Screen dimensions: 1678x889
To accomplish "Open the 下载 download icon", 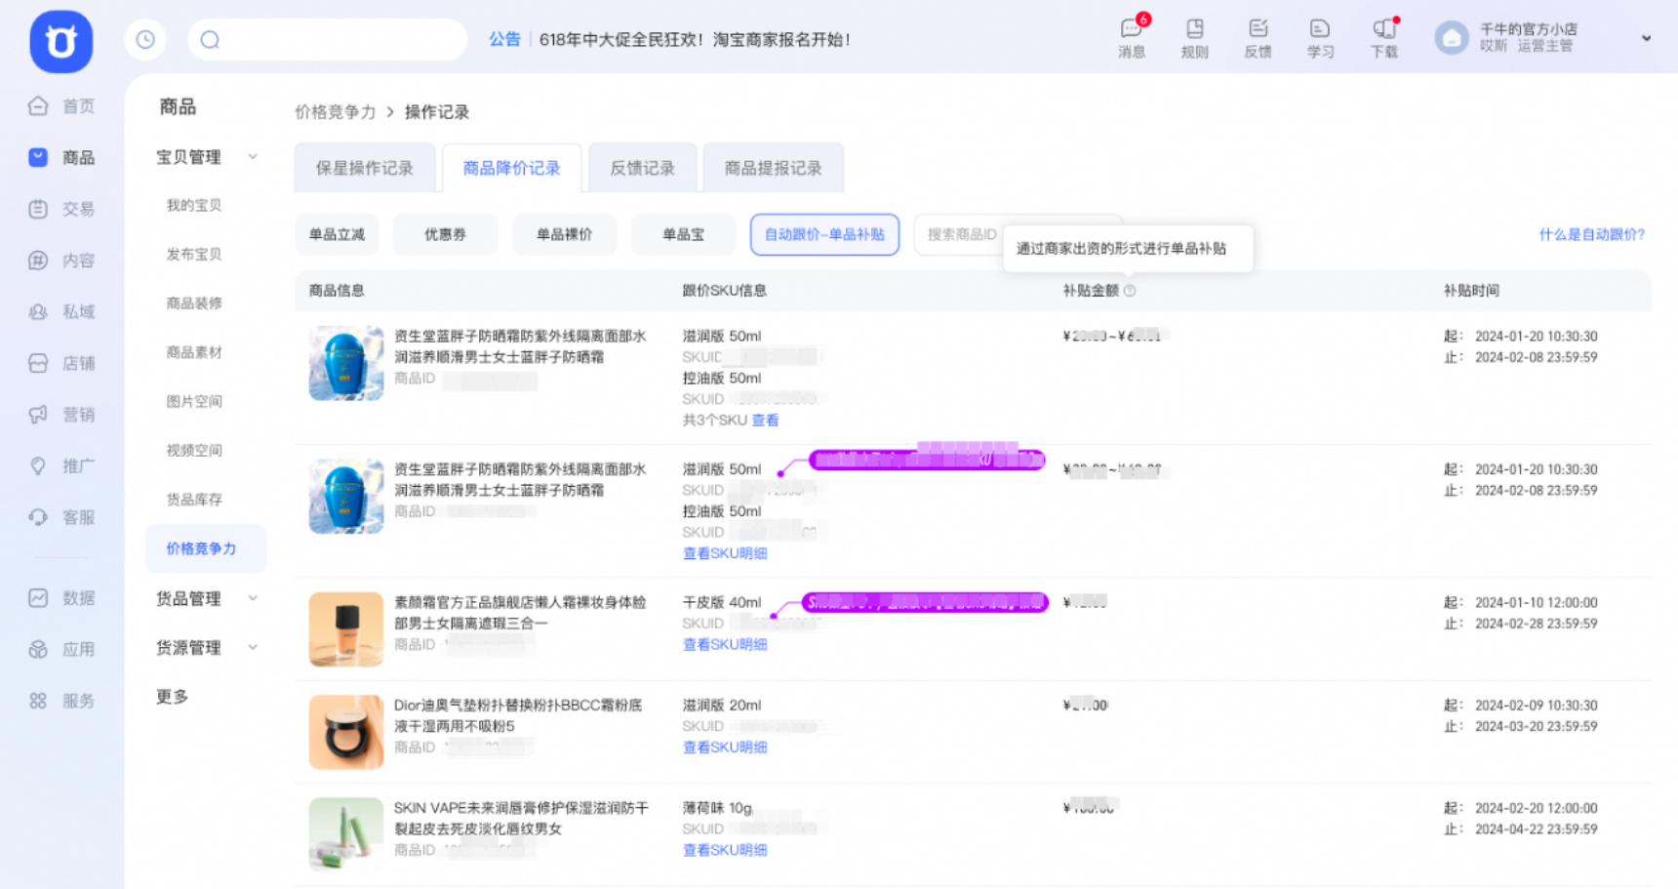I will click(1383, 39).
